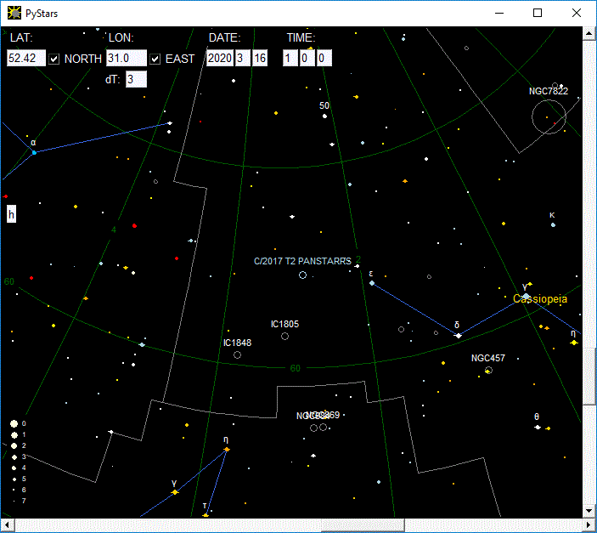Click the dT input field showing 3
597x533 pixels.
point(136,79)
